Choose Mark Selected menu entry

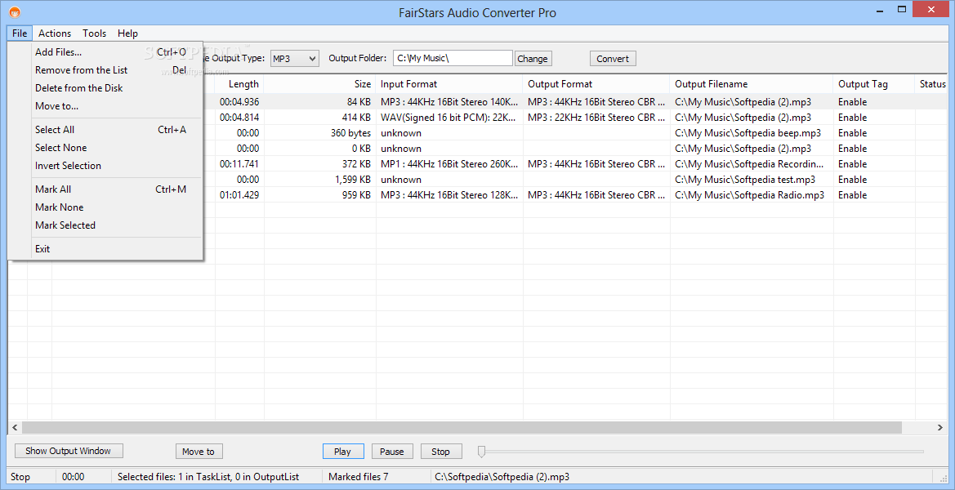[105, 225]
